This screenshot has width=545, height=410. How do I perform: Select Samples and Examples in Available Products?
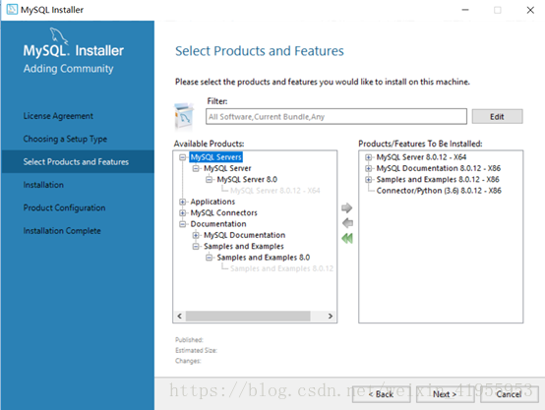click(244, 247)
